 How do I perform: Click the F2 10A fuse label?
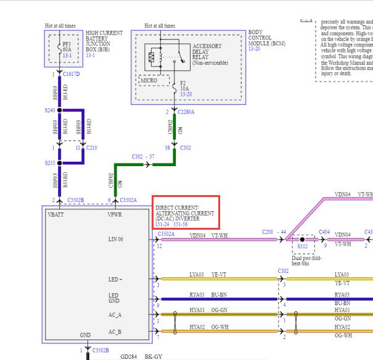point(184,86)
